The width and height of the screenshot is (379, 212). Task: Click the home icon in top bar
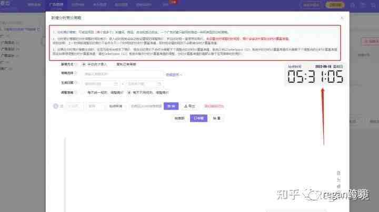tap(352, 5)
